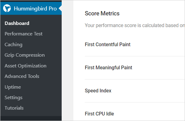Expand the Speed Index metric row
Viewport: 185px width, 121px height.
[x=135, y=91]
